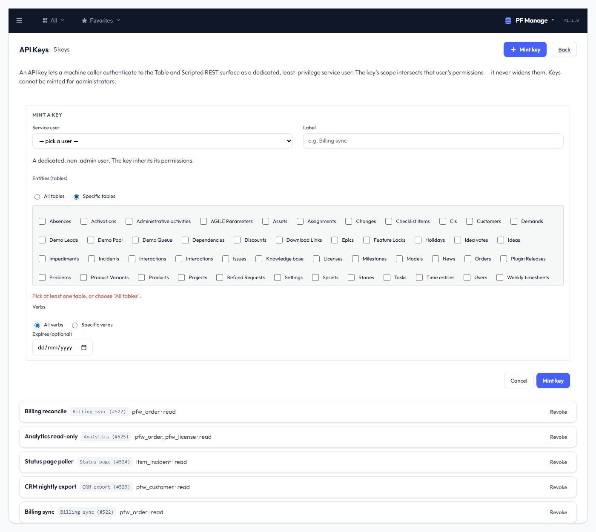Viewport: 596px width, 532px height.
Task: Check the Checklist items checkbox
Action: click(389, 221)
